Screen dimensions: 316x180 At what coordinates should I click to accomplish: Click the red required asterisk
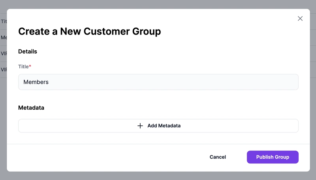coord(30,66)
